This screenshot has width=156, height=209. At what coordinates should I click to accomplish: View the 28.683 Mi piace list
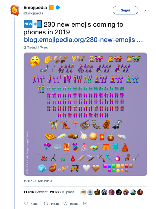point(62,192)
